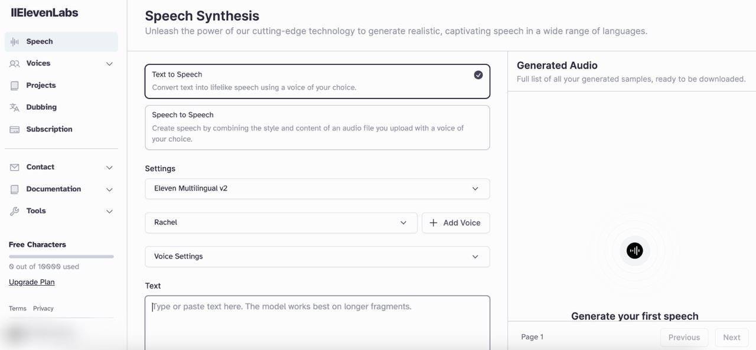Click the Speech waveform icon in sidebar
Viewport: 756px width, 350px height.
15,42
